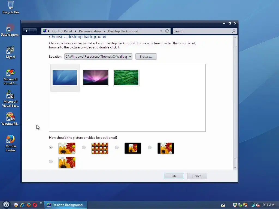Refresh the Desktop Background page
The height and width of the screenshot is (209, 279).
167,31
